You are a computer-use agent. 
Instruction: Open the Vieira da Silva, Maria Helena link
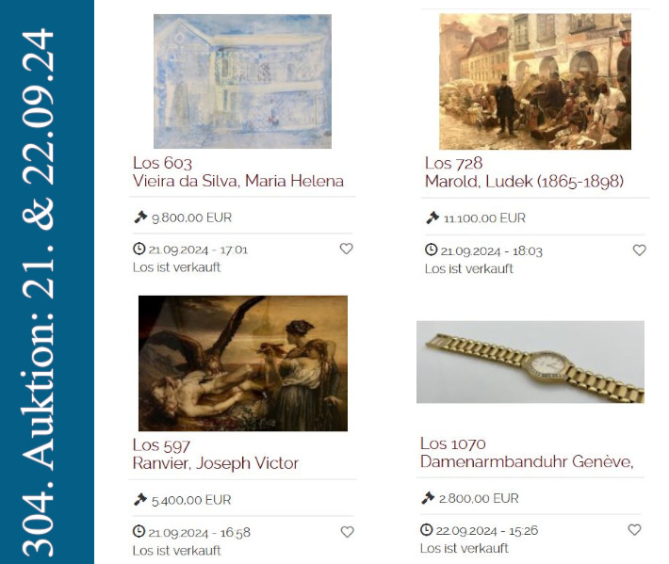click(x=238, y=181)
